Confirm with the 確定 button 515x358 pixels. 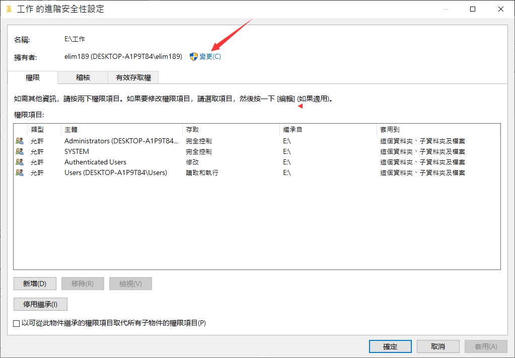(390, 346)
